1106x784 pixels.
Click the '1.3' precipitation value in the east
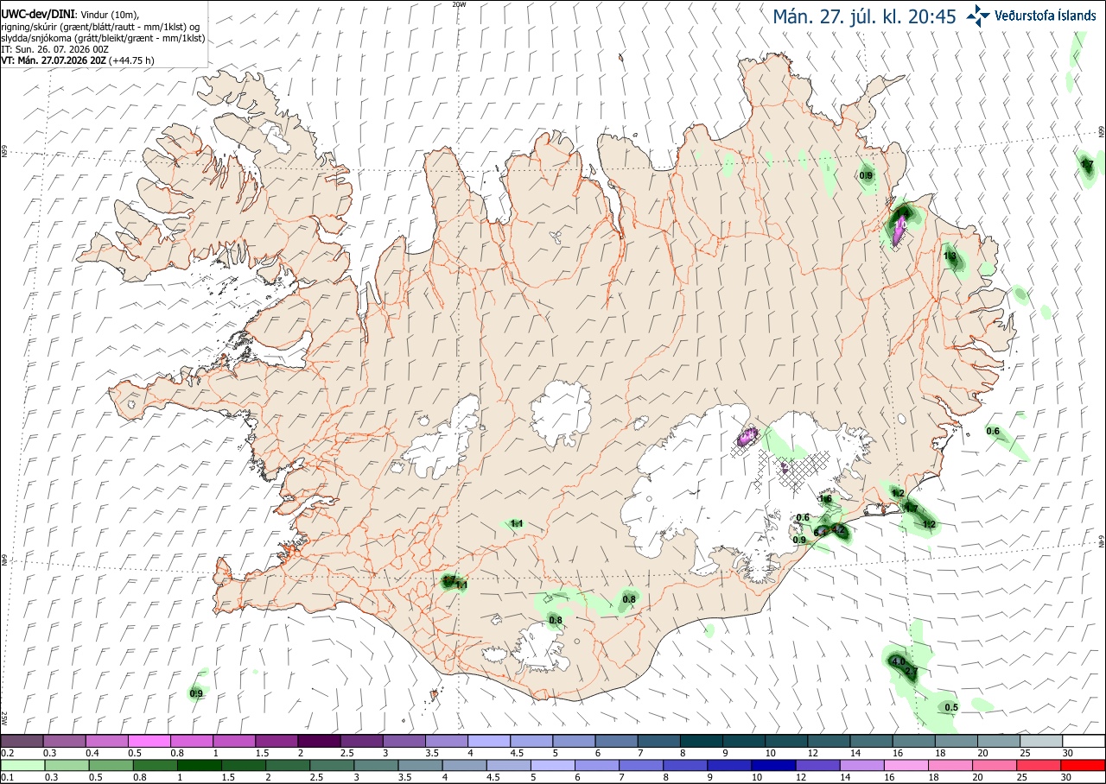click(950, 256)
